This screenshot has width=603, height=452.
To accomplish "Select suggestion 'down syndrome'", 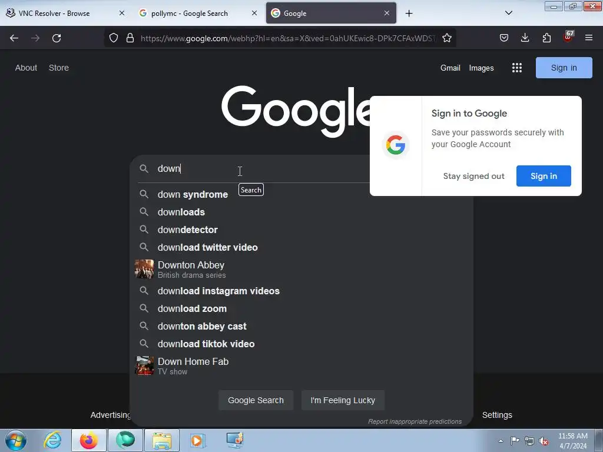I will [301, 194].
